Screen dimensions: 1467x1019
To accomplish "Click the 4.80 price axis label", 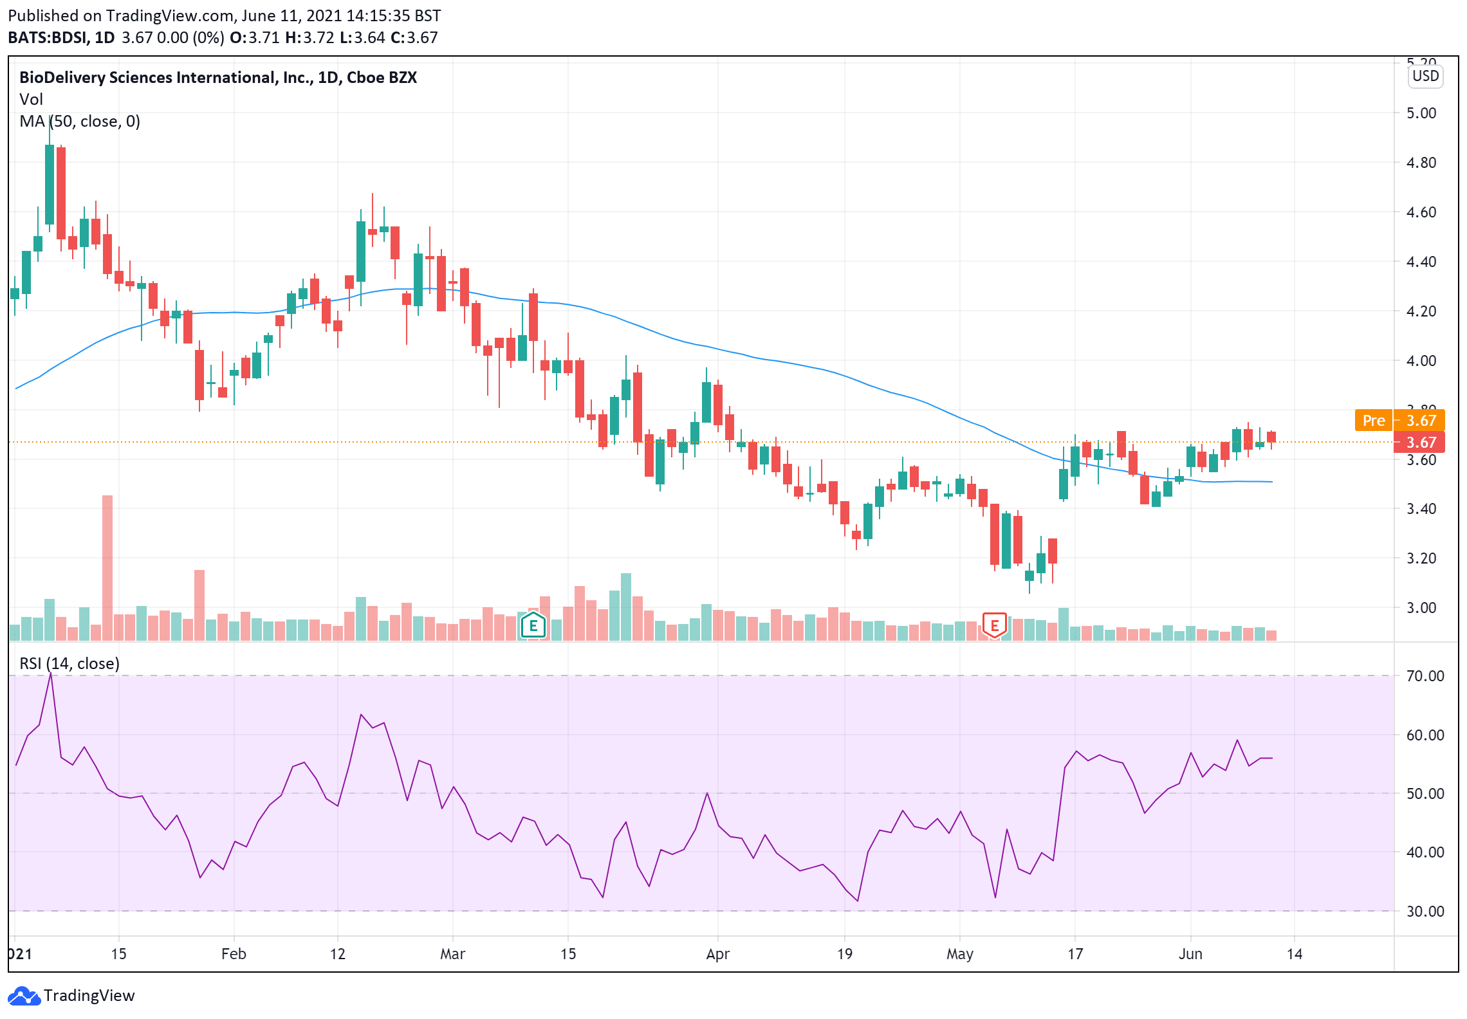I will [x=1421, y=163].
